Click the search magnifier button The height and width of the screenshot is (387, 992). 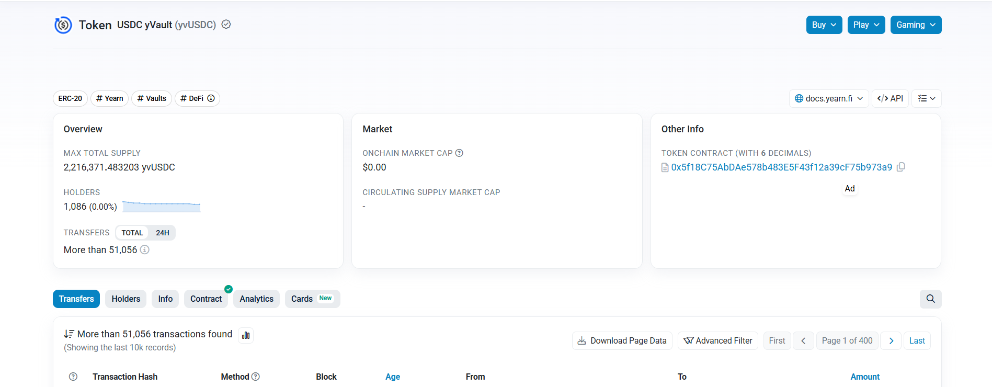[x=931, y=299]
